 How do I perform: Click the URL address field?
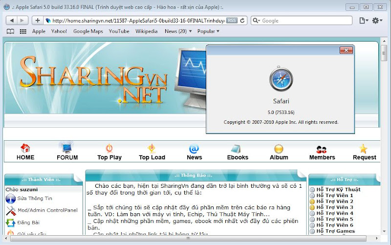click(138, 21)
